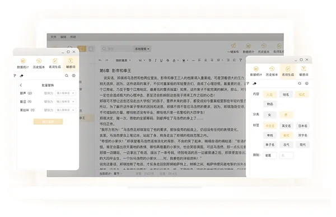The width and height of the screenshot is (336, 217).
Task: Open the font color dropdown arrow
Action: (178, 60)
